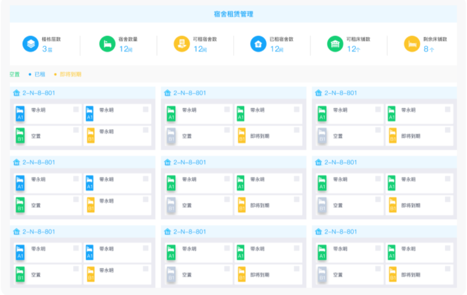Viewport: 467px width, 295px height.
Task: Click the yellow B1 bed icon in top-middle room
Action: pyautogui.click(x=242, y=136)
